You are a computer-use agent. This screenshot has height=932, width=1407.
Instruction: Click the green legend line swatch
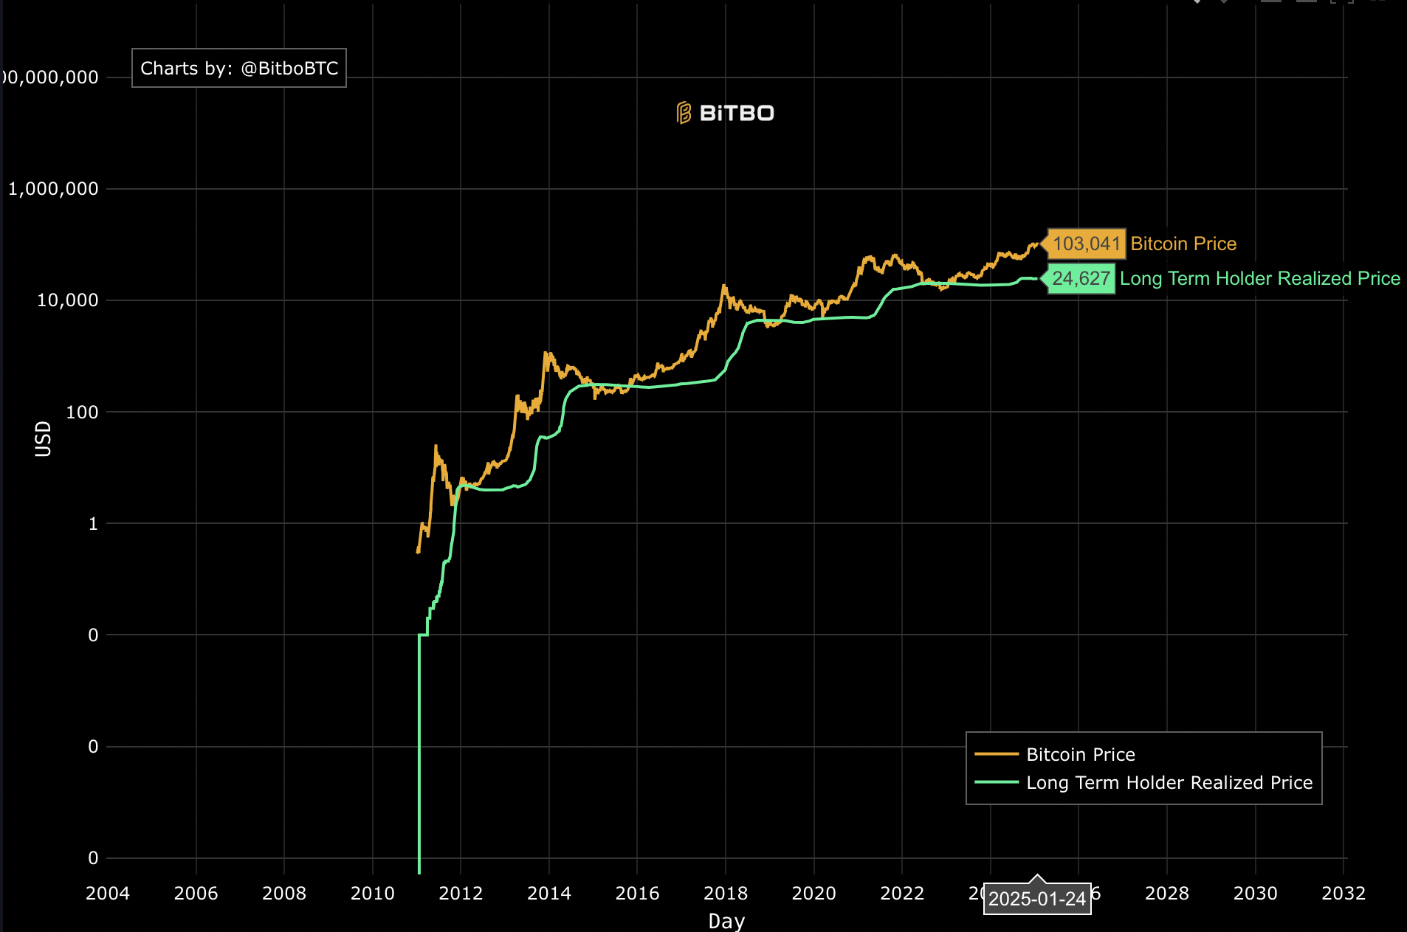pos(996,782)
